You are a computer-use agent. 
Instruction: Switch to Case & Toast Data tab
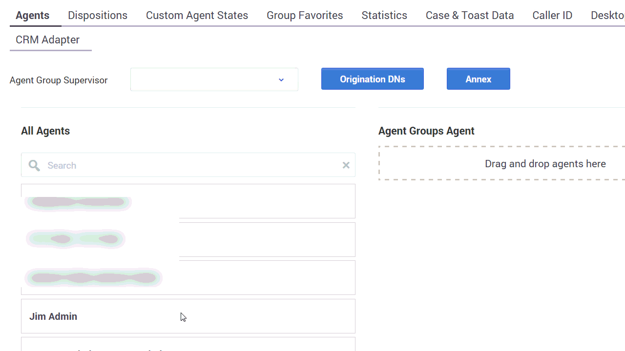470,15
